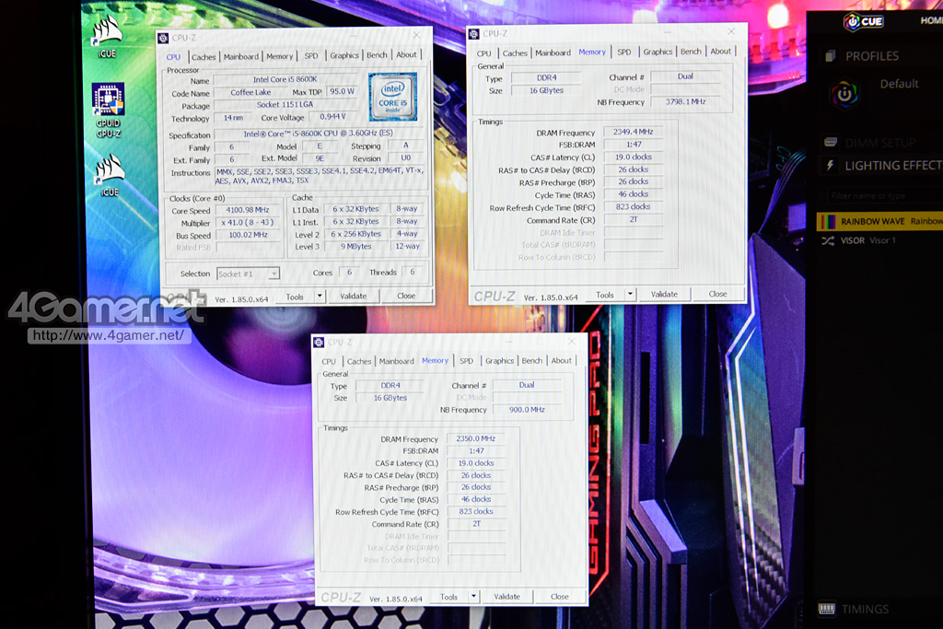Open the CPUID CPU-Z desktop shortcut
The width and height of the screenshot is (943, 629).
(109, 110)
